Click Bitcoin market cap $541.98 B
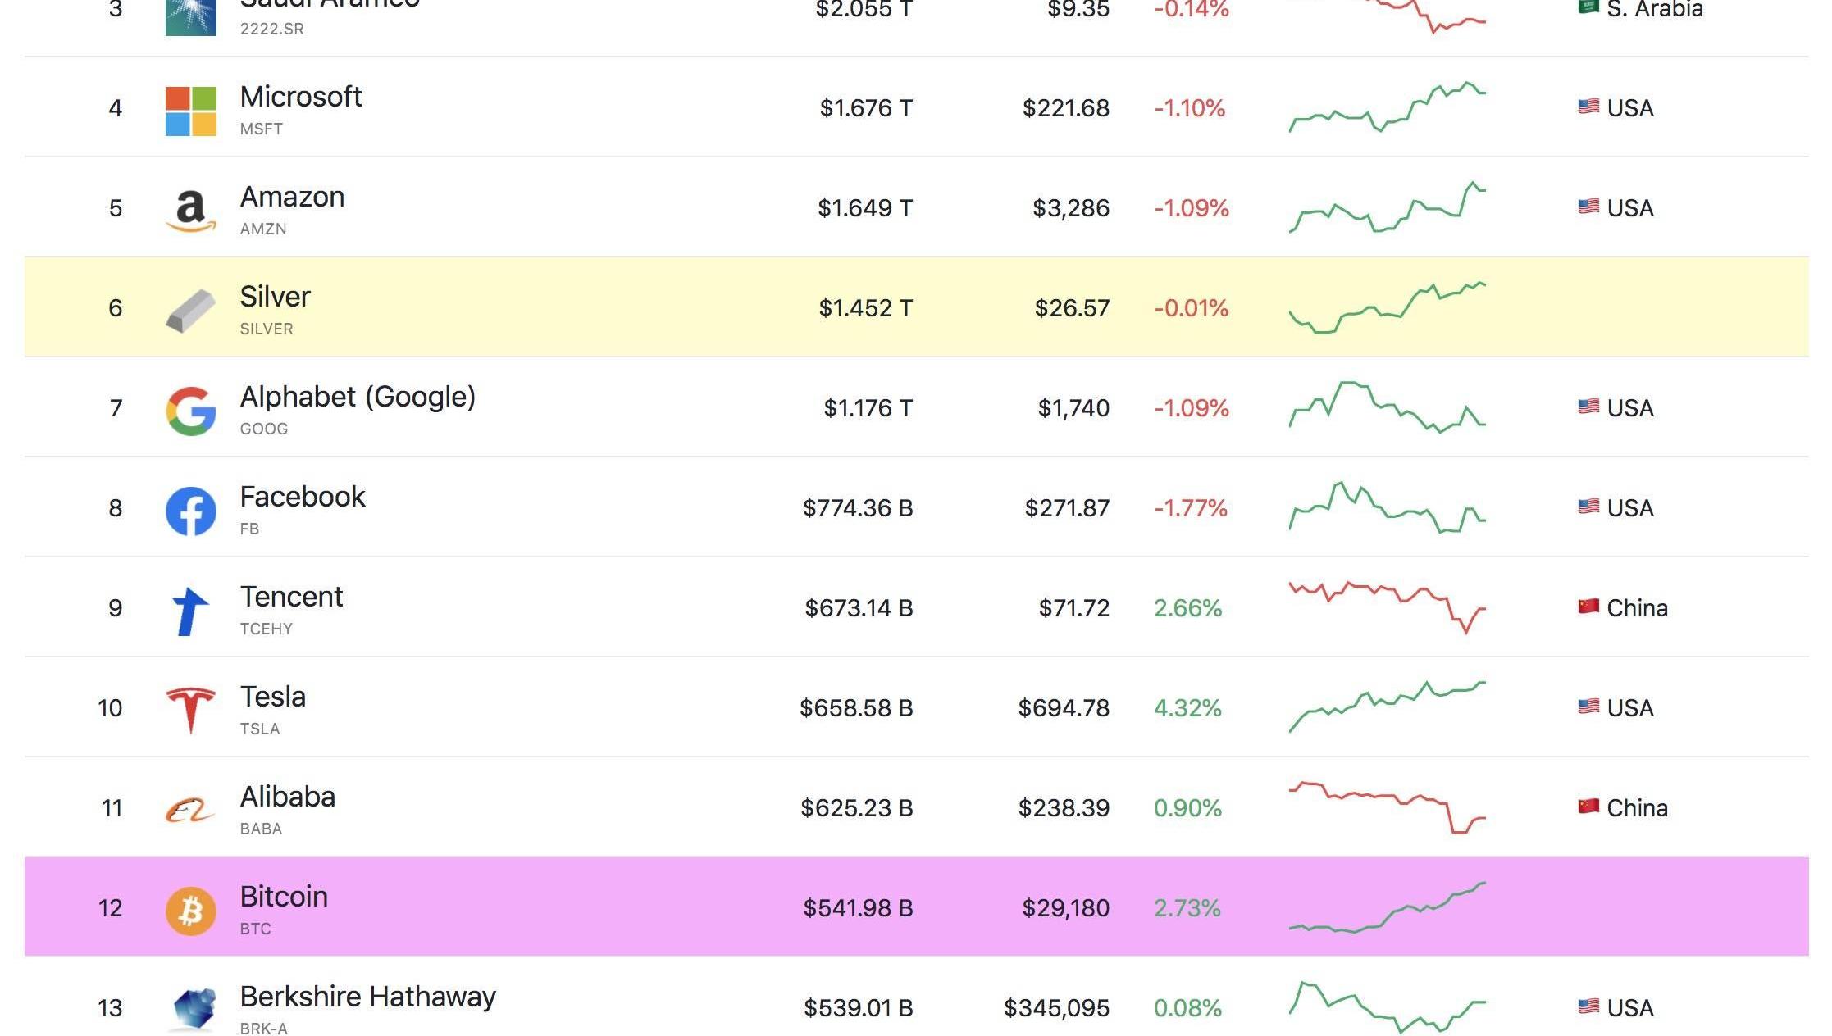 858,908
